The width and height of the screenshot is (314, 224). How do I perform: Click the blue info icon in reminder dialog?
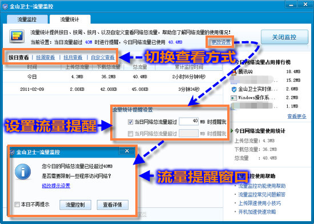tap(23, 171)
